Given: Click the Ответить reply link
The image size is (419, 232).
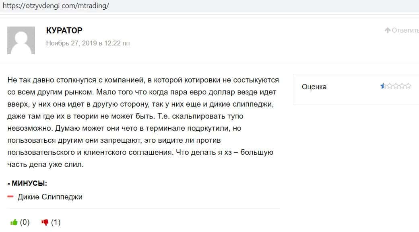Looking at the screenshot, I should tap(405, 31).
